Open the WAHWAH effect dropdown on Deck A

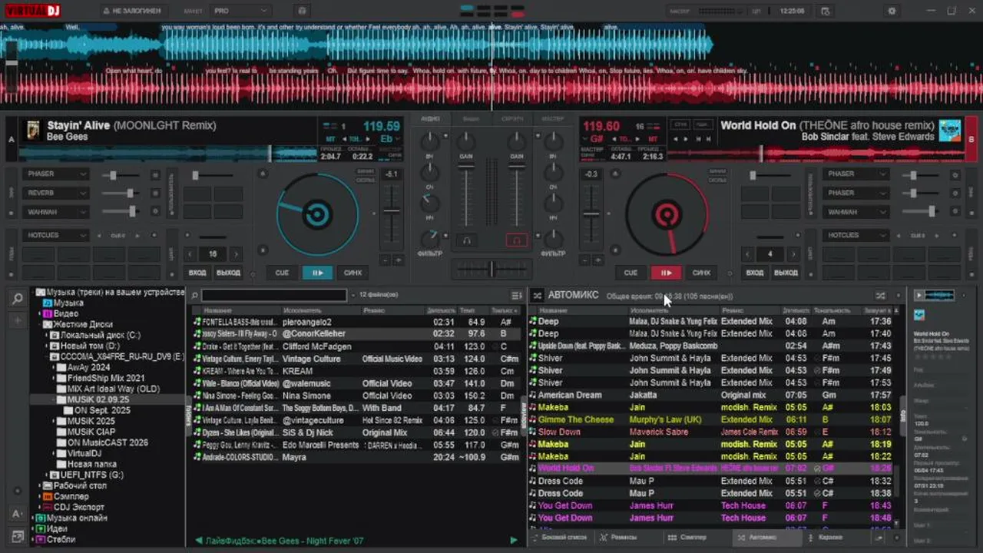[55, 211]
